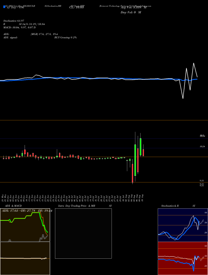Click the tallest green candlestick in the price chart

point(135,160)
